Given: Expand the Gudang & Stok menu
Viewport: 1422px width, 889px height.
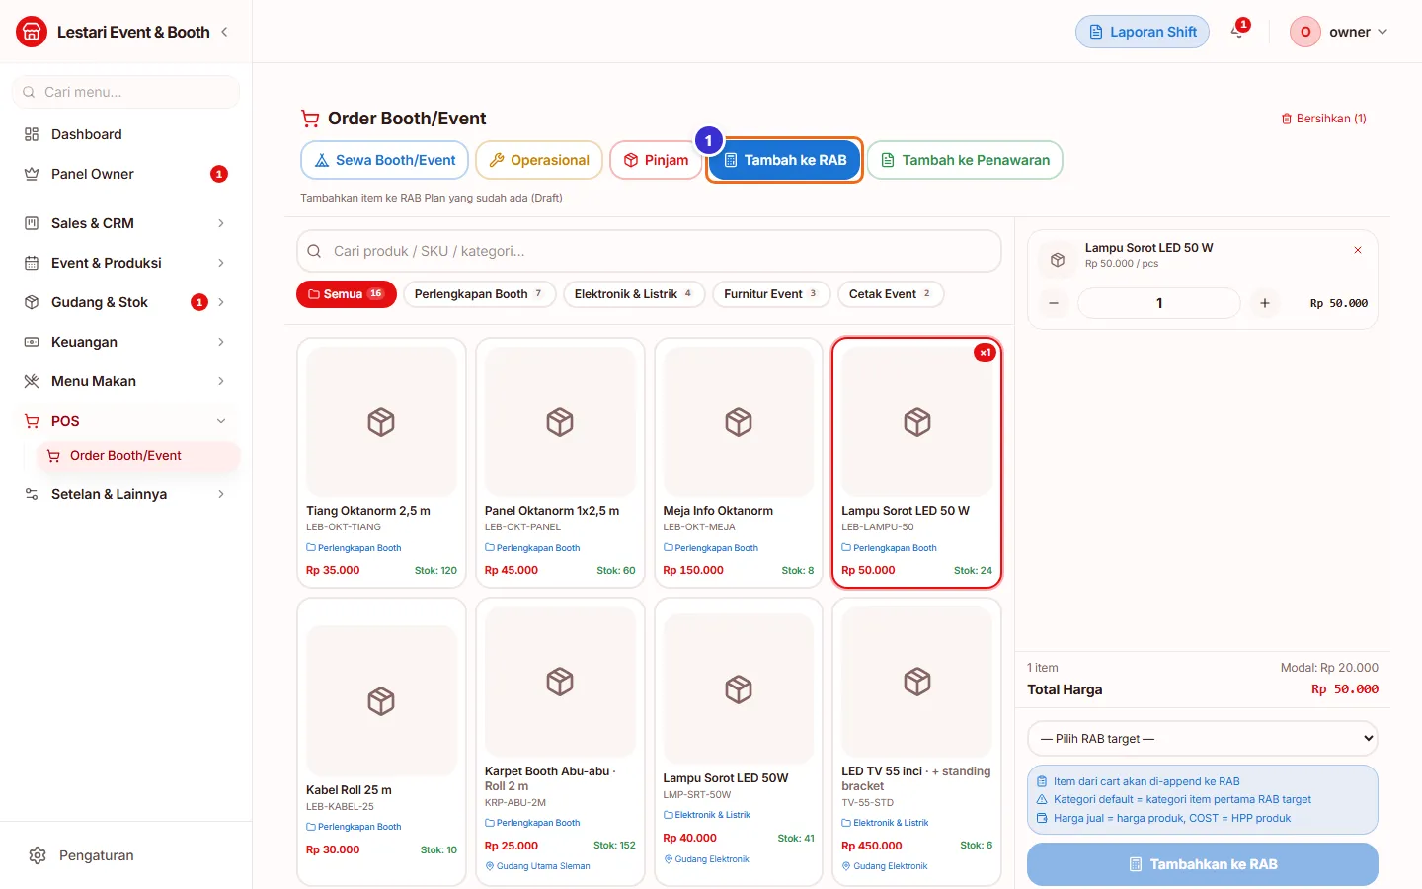Looking at the screenshot, I should point(125,302).
